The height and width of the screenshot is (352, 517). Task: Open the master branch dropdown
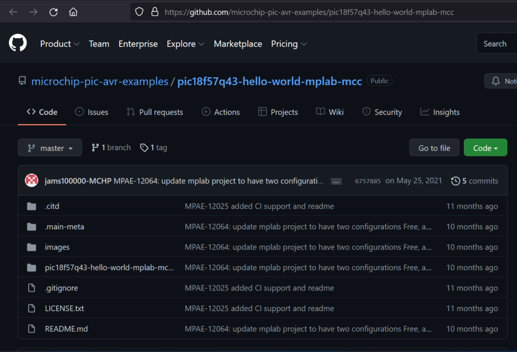50,148
